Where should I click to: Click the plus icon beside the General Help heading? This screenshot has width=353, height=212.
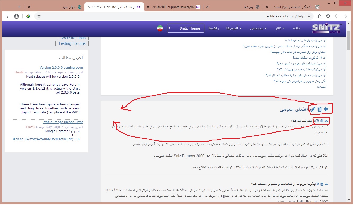pos(326,109)
